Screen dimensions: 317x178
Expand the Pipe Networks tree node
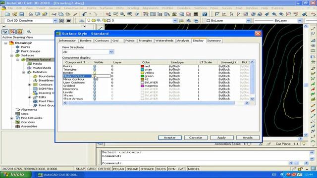[x=11, y=118]
